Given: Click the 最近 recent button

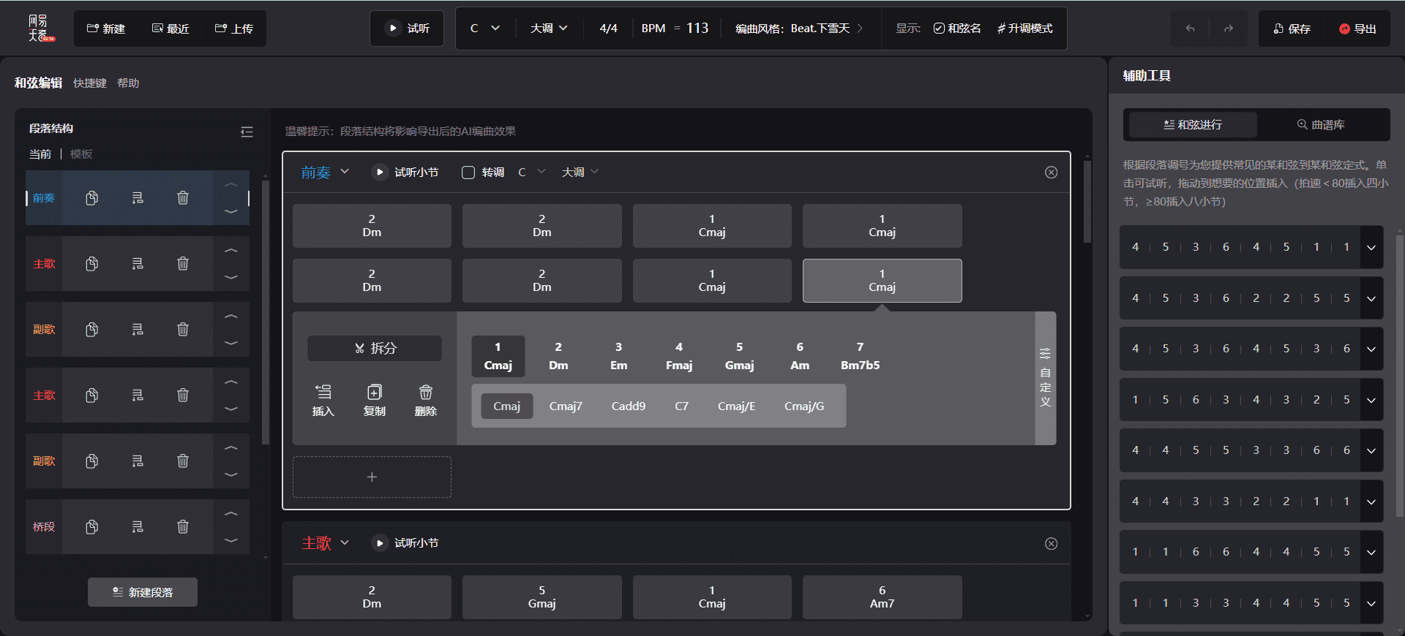Looking at the screenshot, I should pos(171,29).
